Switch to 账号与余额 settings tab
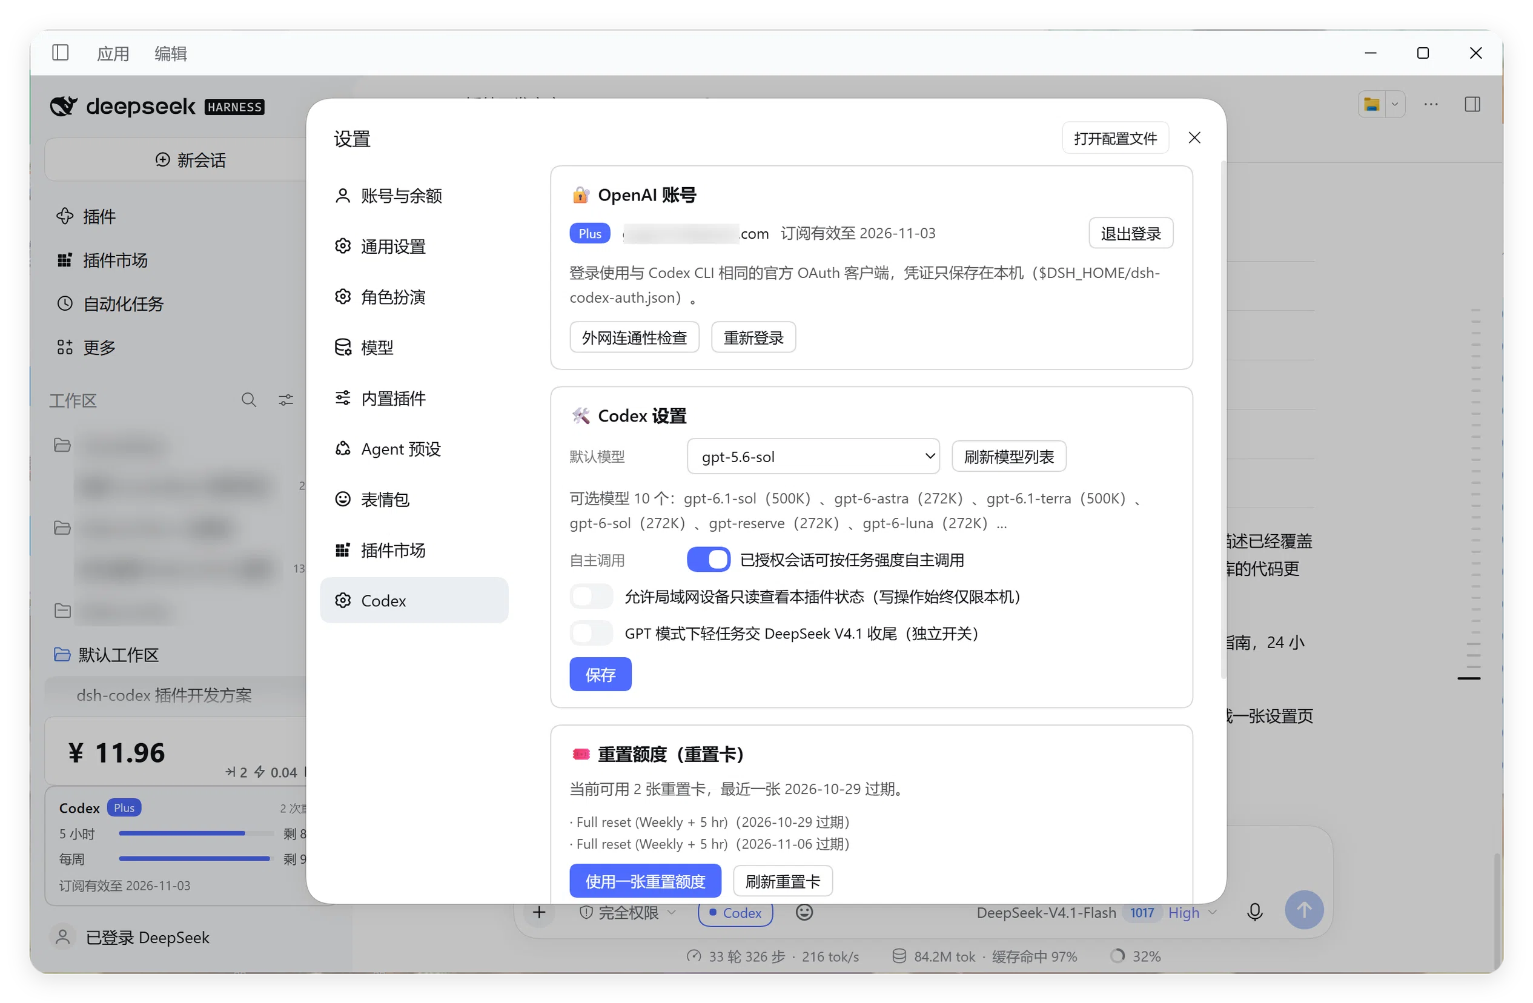Image resolution: width=1533 pixels, height=1003 pixels. [x=414, y=195]
